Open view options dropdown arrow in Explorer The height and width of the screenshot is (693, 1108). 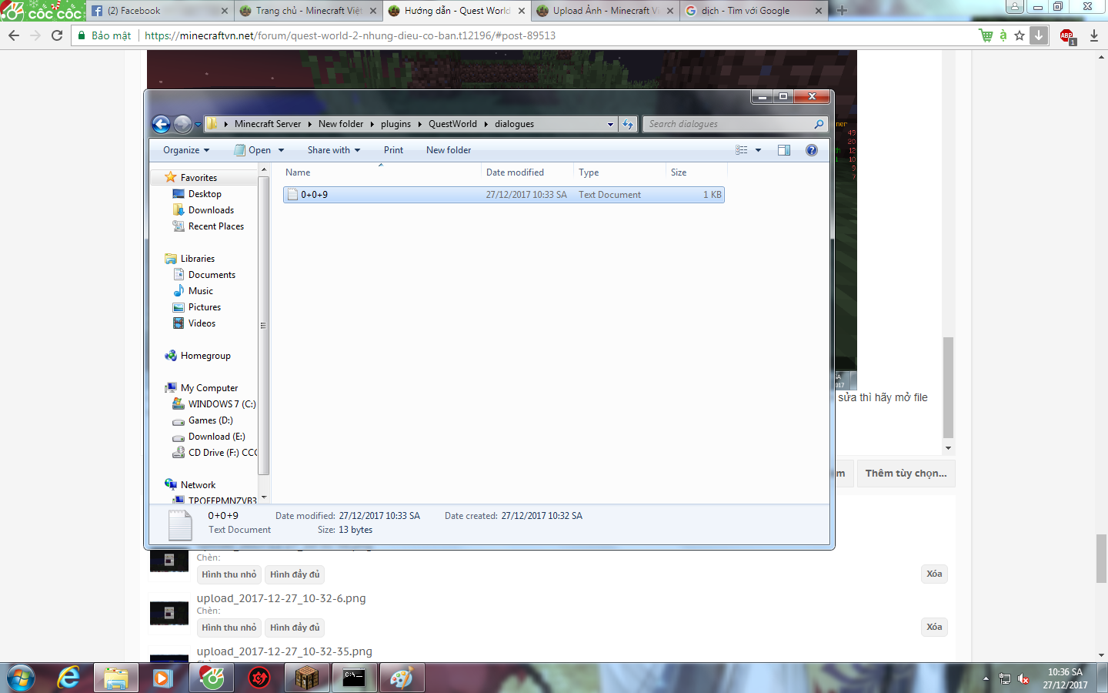coord(758,150)
